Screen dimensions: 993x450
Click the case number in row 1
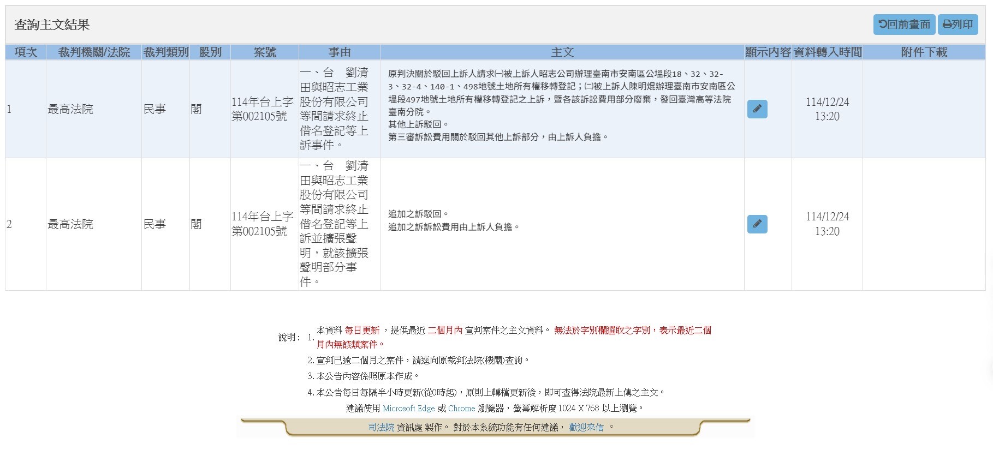pos(262,109)
